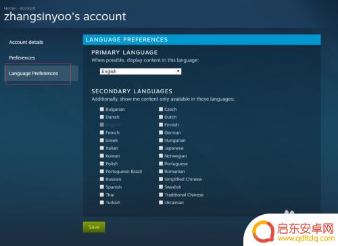
Task: Check the Japanese checkbox
Action: (161, 148)
